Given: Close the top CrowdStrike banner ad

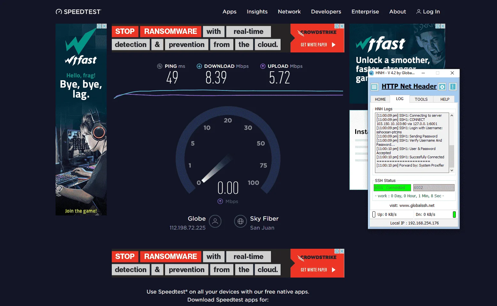Looking at the screenshot, I should [342, 26].
